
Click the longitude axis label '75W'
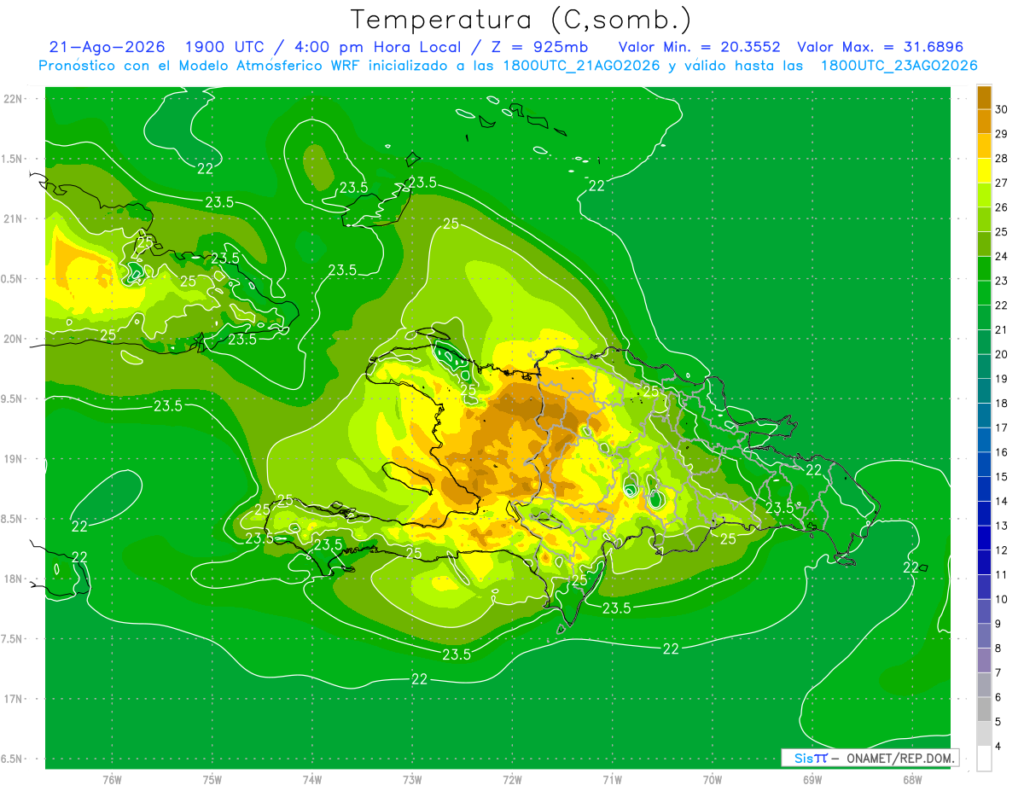212,779
